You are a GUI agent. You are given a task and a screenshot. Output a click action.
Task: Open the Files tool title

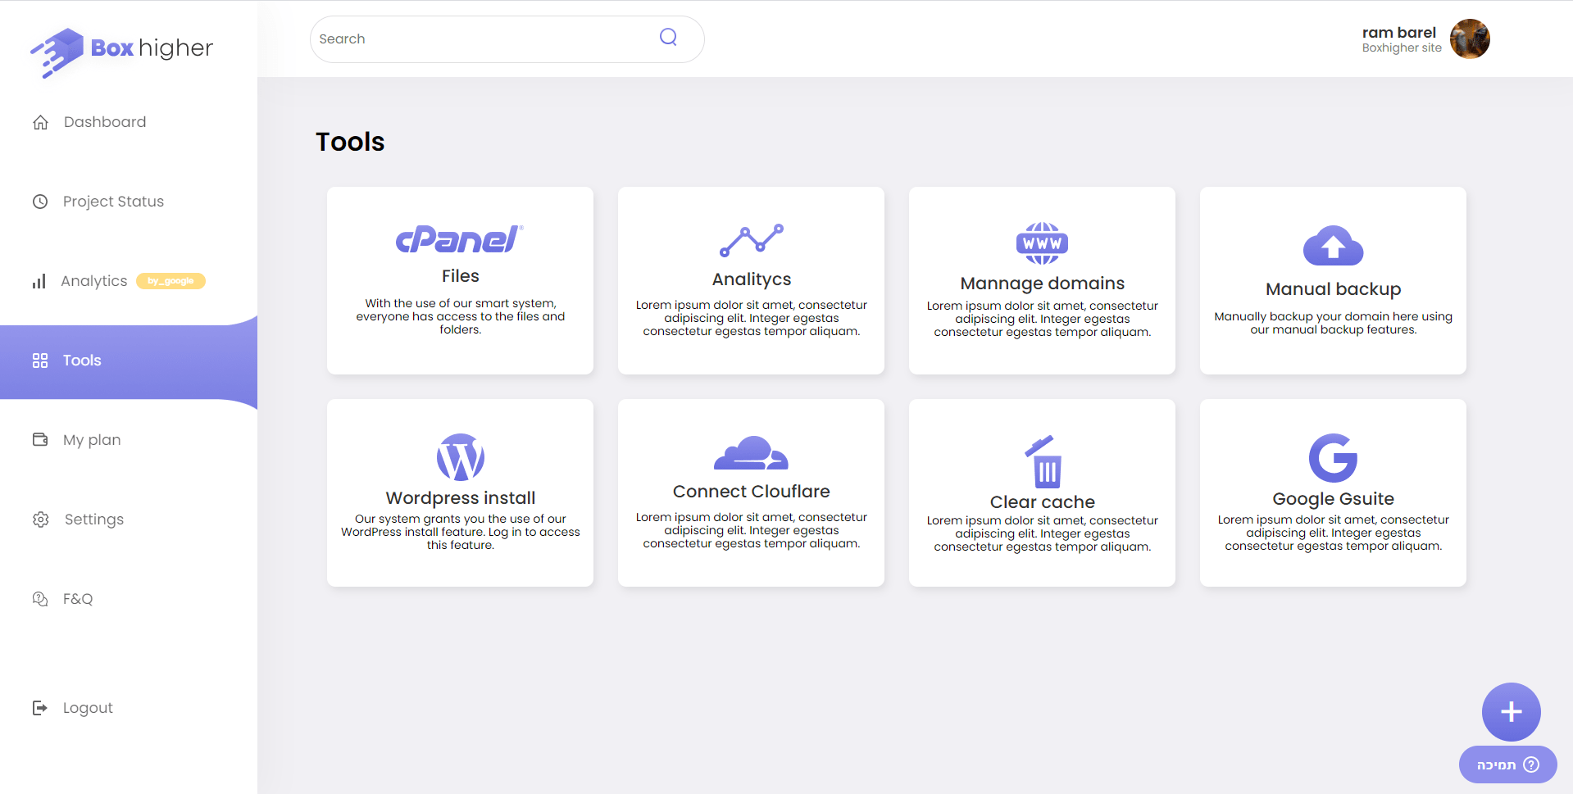(x=460, y=276)
